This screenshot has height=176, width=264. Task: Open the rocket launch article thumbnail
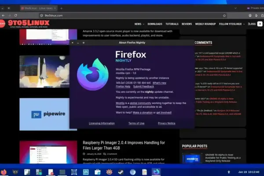[44, 72]
